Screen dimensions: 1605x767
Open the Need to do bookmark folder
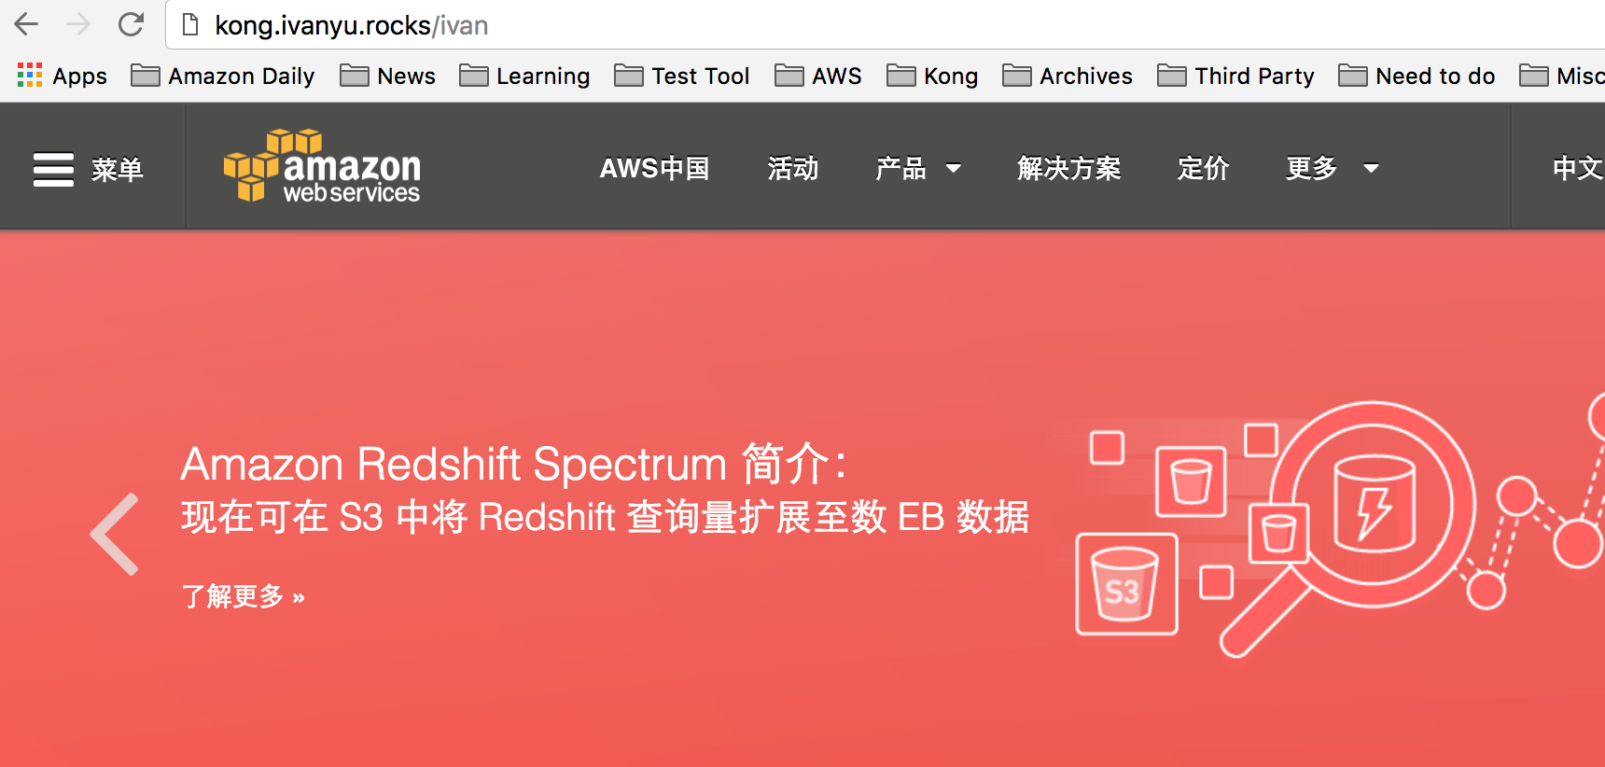click(x=1417, y=76)
